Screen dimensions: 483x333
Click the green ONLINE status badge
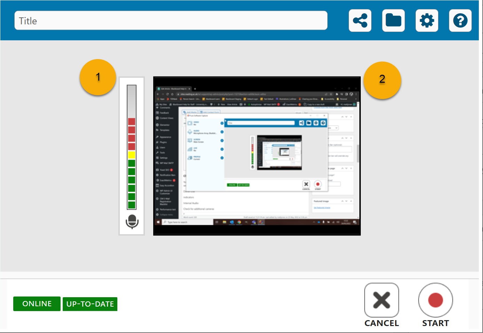pos(37,304)
